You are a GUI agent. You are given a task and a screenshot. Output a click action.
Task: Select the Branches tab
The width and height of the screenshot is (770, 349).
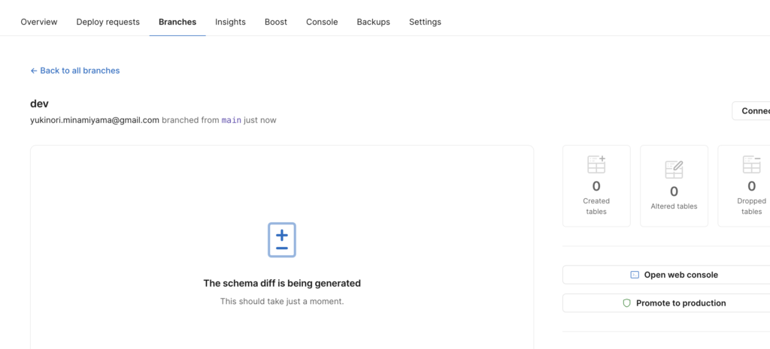click(177, 22)
